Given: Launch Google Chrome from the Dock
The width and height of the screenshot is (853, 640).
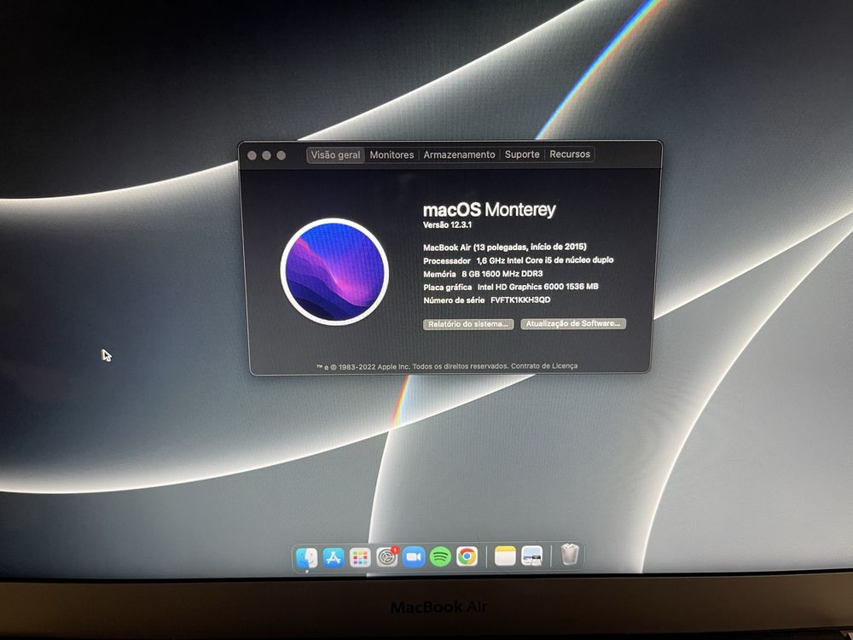Looking at the screenshot, I should point(467,556).
